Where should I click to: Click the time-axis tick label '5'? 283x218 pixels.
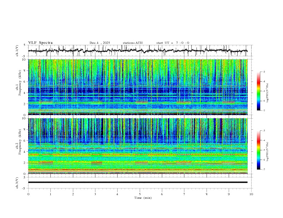click(140, 194)
